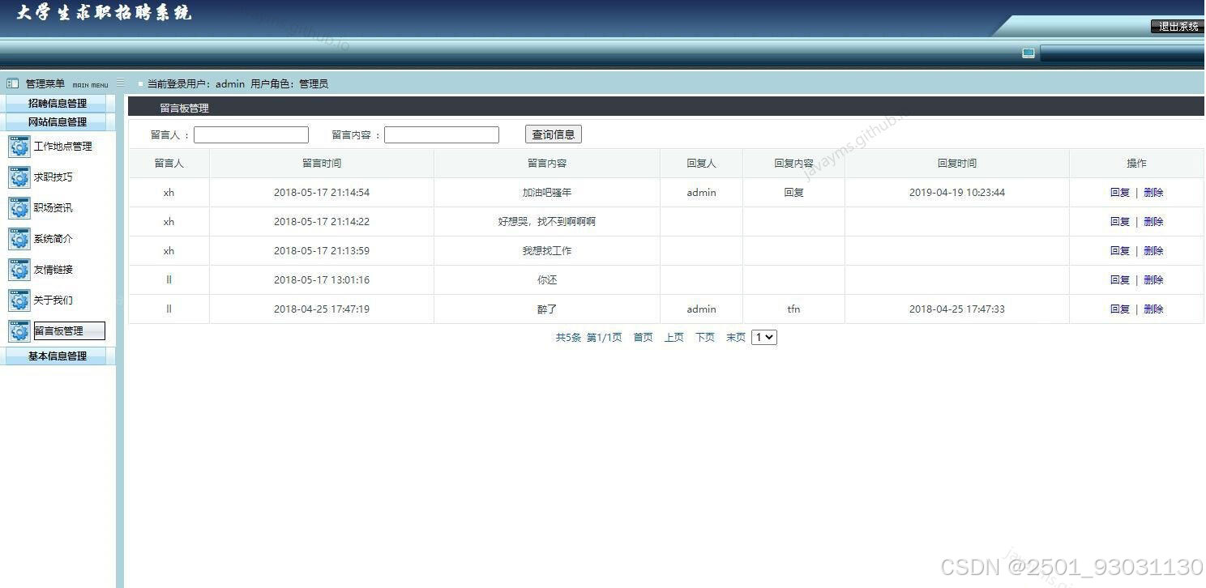The width and height of the screenshot is (1206, 588).
Task: Jump to 末页 last page link
Action: tap(736, 338)
